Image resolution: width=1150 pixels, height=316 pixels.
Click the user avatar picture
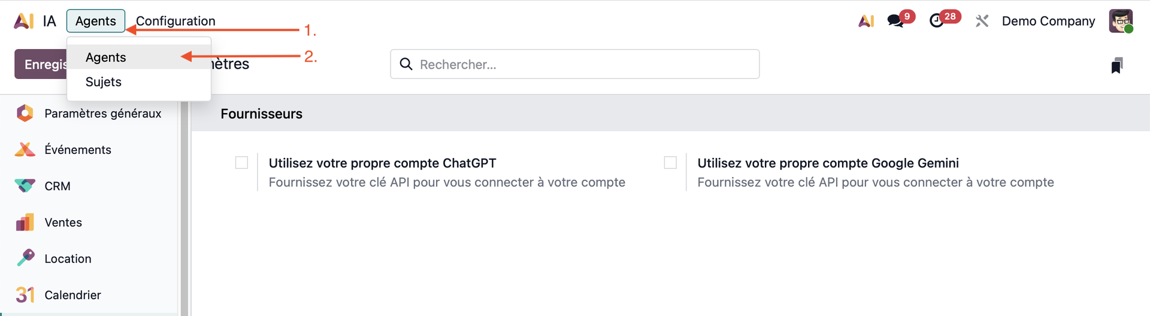tap(1120, 21)
